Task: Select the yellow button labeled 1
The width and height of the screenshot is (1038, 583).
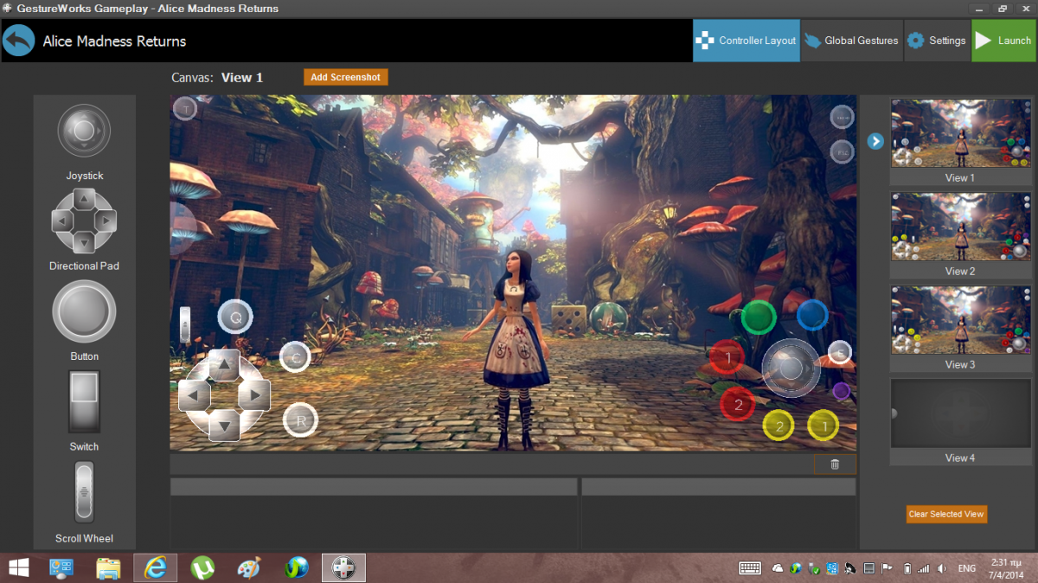Action: (x=823, y=425)
